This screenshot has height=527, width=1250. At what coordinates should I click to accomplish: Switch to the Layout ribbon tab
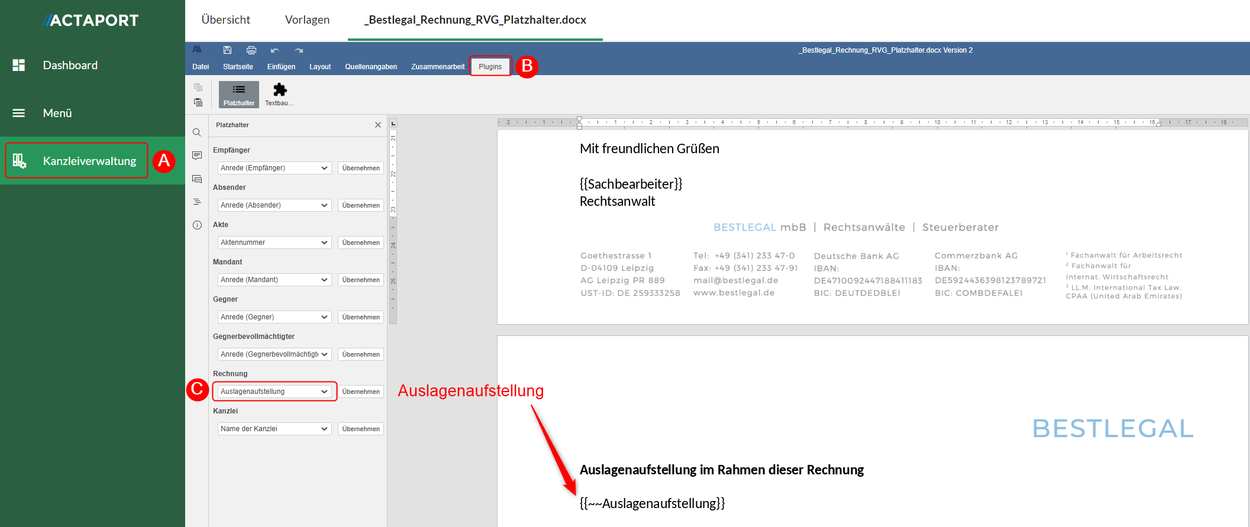pos(320,67)
